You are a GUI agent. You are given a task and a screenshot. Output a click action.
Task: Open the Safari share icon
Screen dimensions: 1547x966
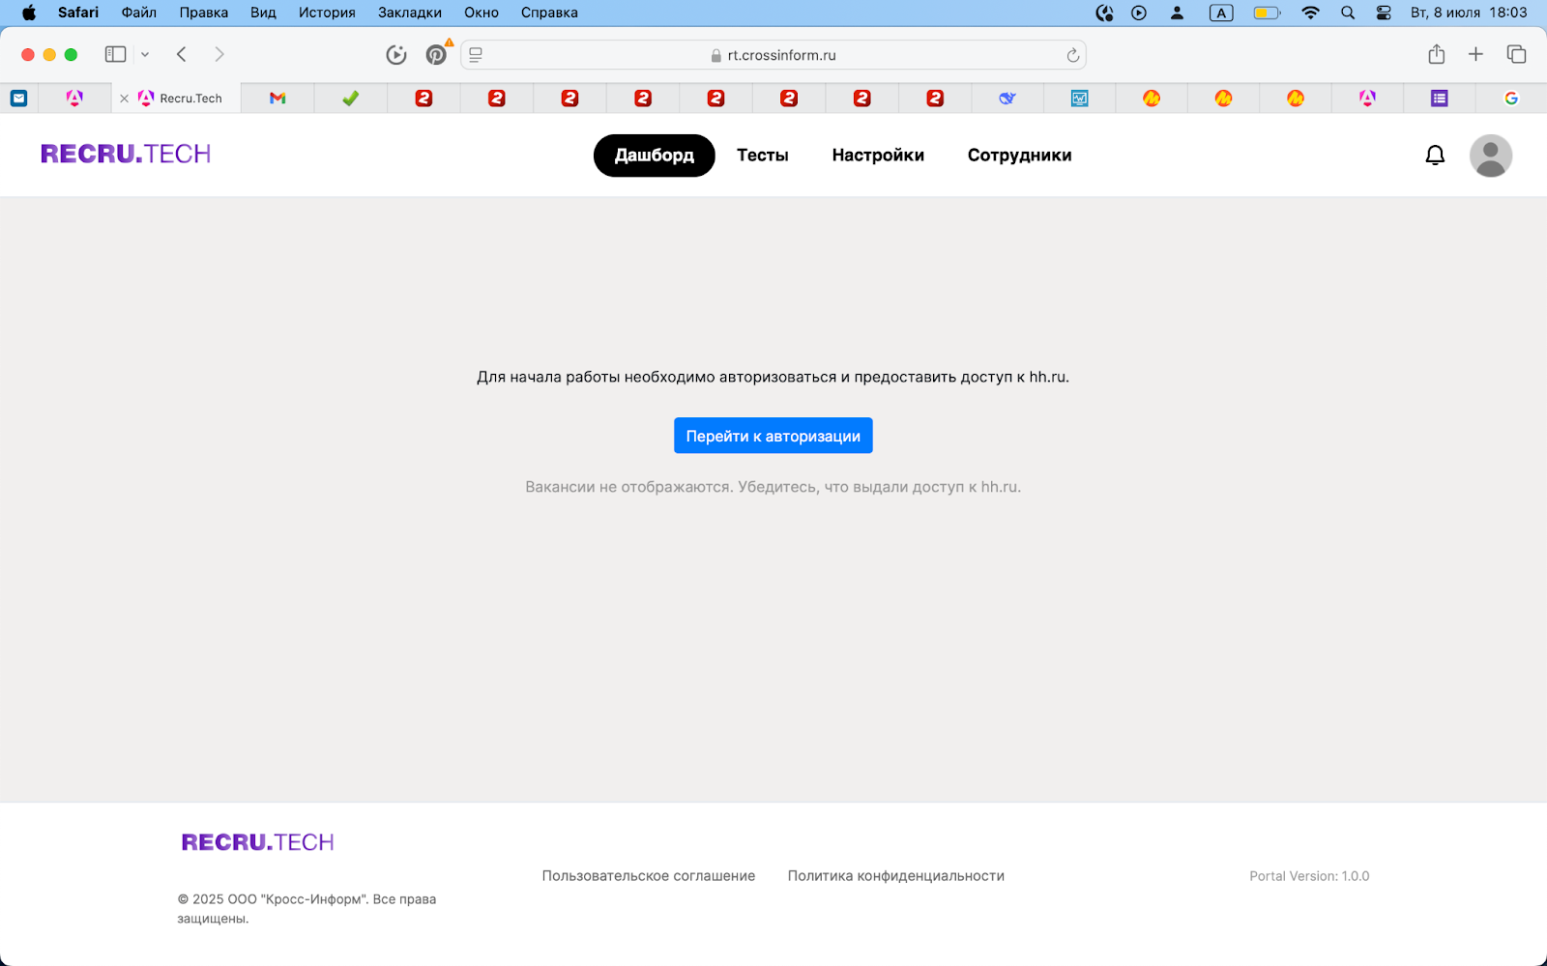[x=1436, y=54]
